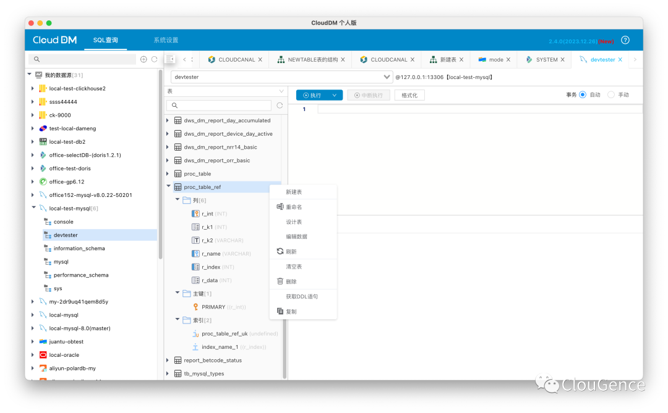Open the 执行 button dropdown arrow
Screen dimensions: 668x413
[335, 95]
